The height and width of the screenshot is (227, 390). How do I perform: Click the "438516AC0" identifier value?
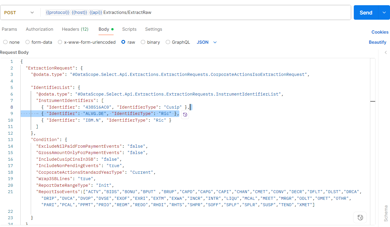point(98,107)
